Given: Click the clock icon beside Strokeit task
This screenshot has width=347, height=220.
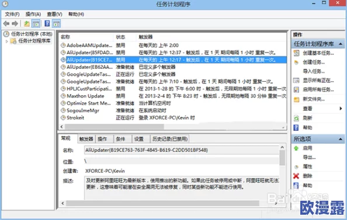Looking at the screenshot, I should [x=63, y=118].
